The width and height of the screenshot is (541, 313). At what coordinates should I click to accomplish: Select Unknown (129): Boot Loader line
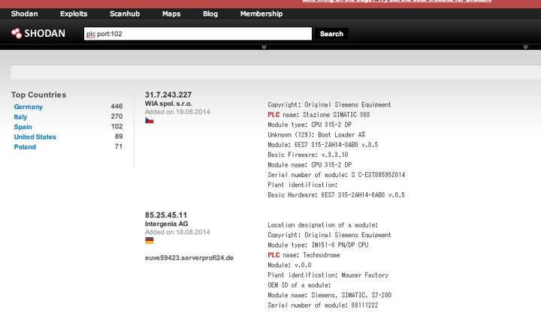tap(316, 134)
